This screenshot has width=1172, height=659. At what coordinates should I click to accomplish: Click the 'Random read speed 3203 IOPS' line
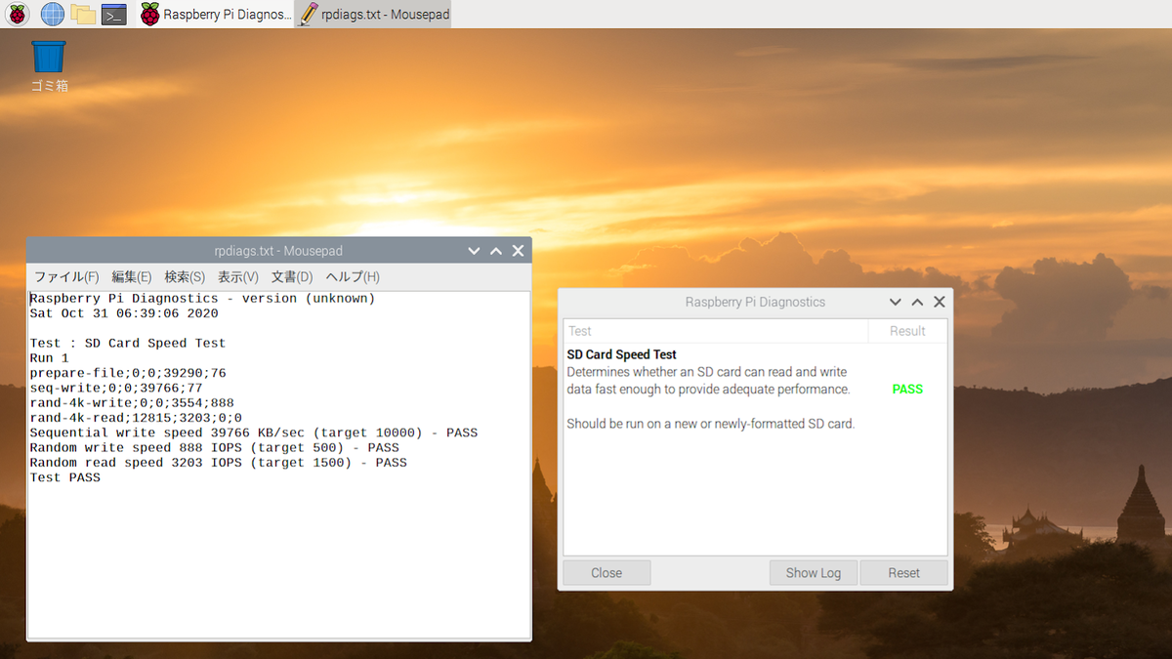coord(219,463)
